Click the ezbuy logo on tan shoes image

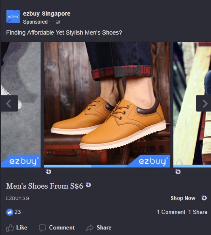153,161
